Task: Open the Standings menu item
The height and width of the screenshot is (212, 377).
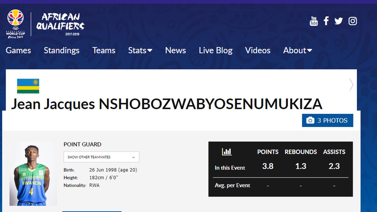Action: point(62,50)
